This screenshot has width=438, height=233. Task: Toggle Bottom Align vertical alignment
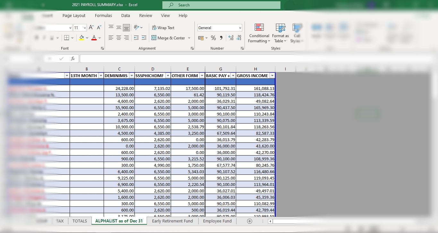tap(126, 28)
